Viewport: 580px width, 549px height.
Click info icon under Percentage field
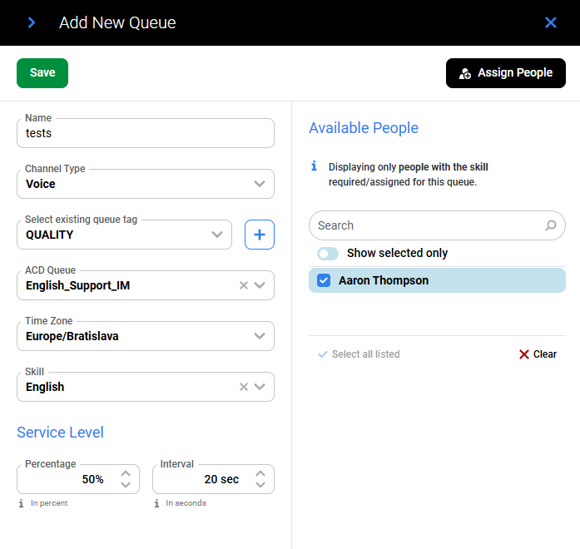(22, 503)
